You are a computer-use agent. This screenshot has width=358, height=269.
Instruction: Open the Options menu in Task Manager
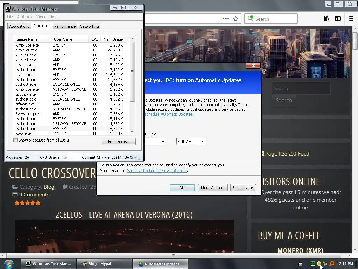coord(25,16)
